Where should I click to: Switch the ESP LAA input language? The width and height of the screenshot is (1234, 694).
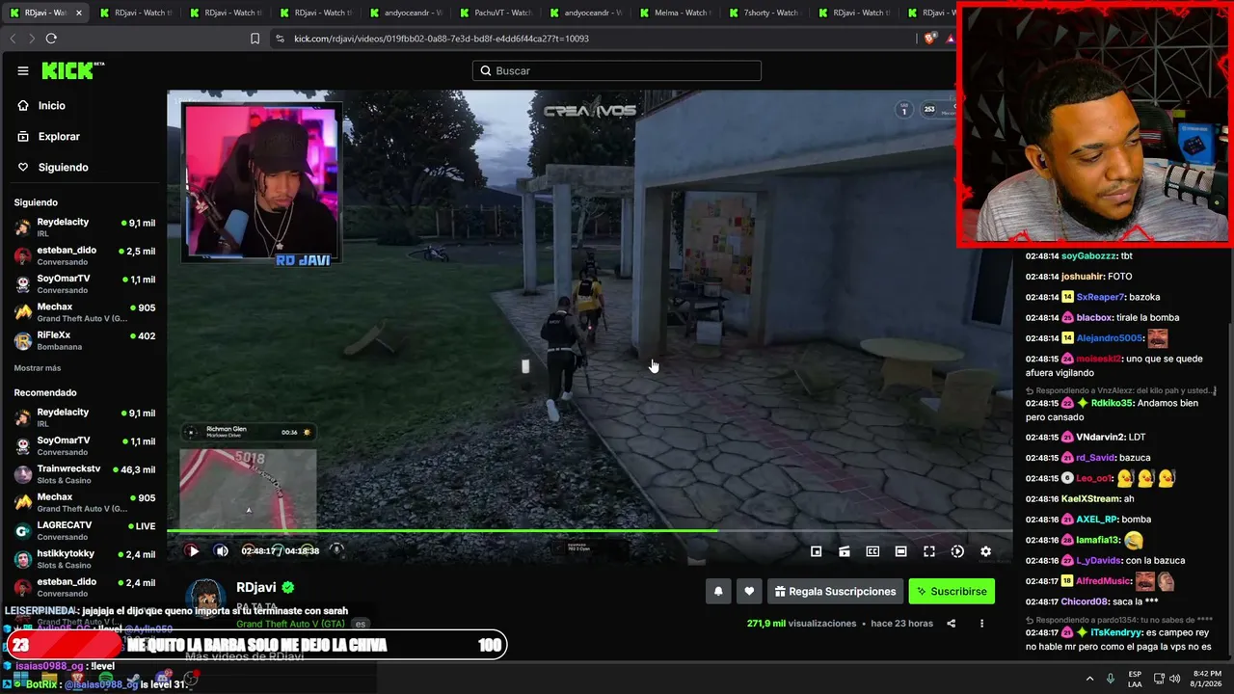1135,678
